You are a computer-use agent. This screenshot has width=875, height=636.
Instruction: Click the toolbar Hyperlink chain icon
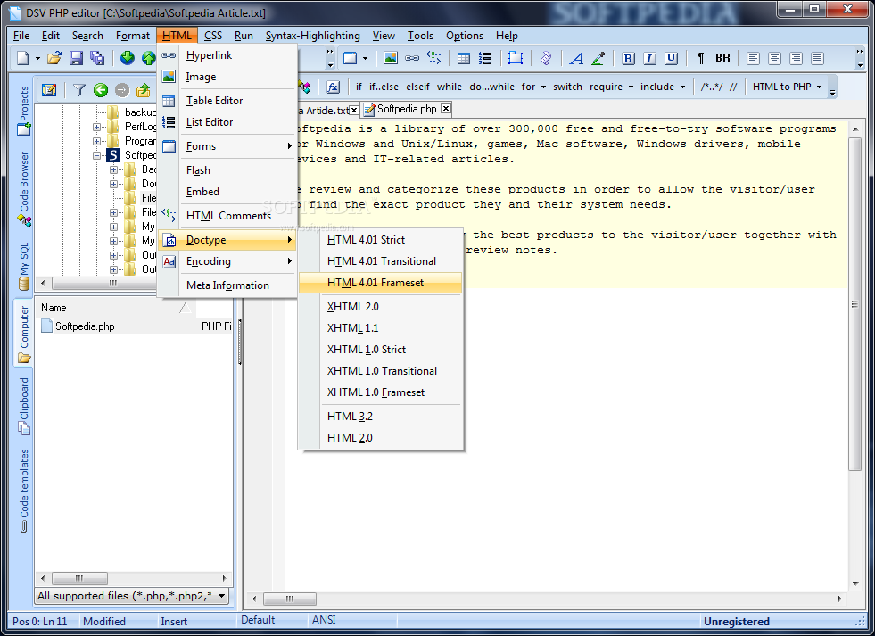pos(412,58)
